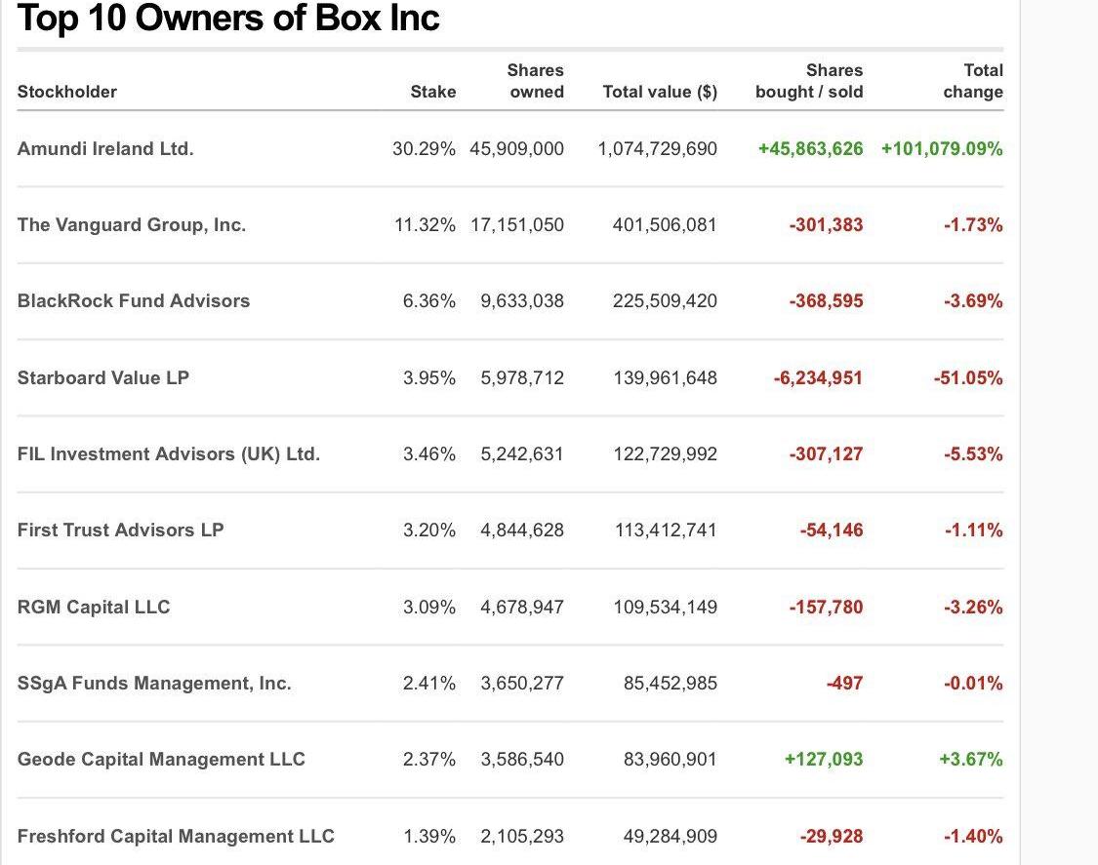The width and height of the screenshot is (1098, 865).
Task: Select the -301,383 shares sold value
Action: [x=827, y=225]
